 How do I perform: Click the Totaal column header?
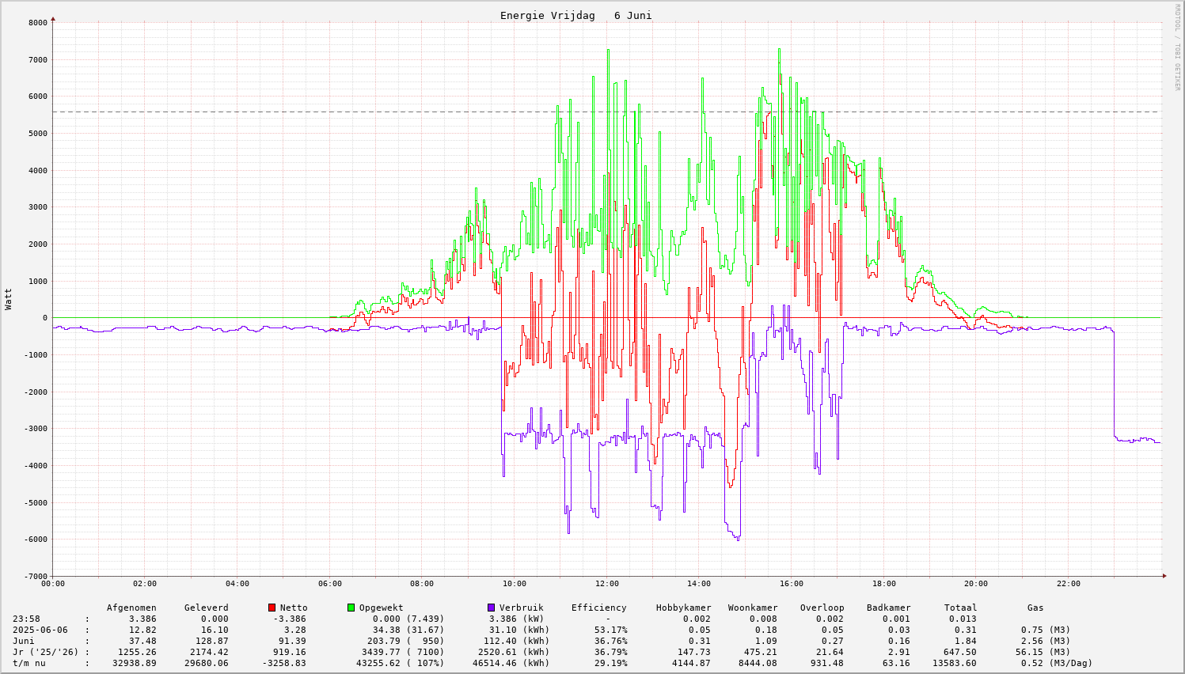[x=960, y=608]
